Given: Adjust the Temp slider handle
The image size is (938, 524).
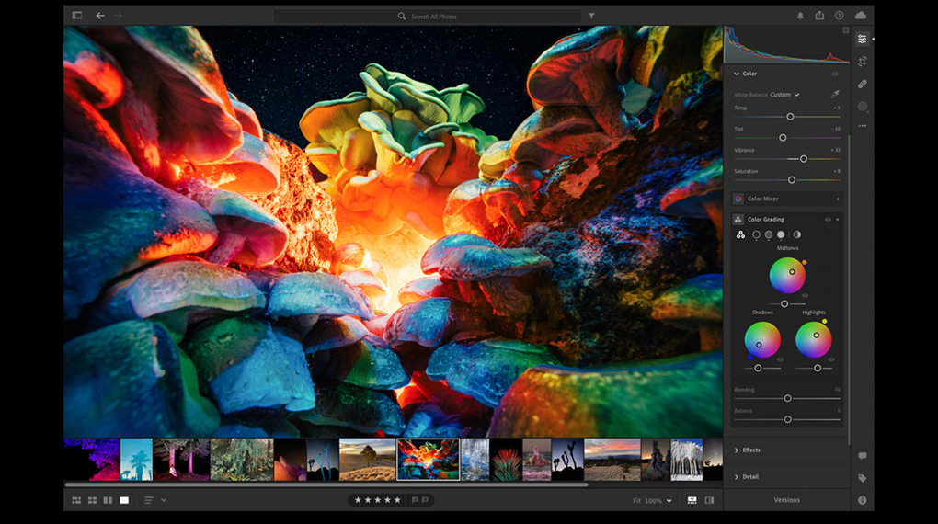Looking at the screenshot, I should coord(790,117).
